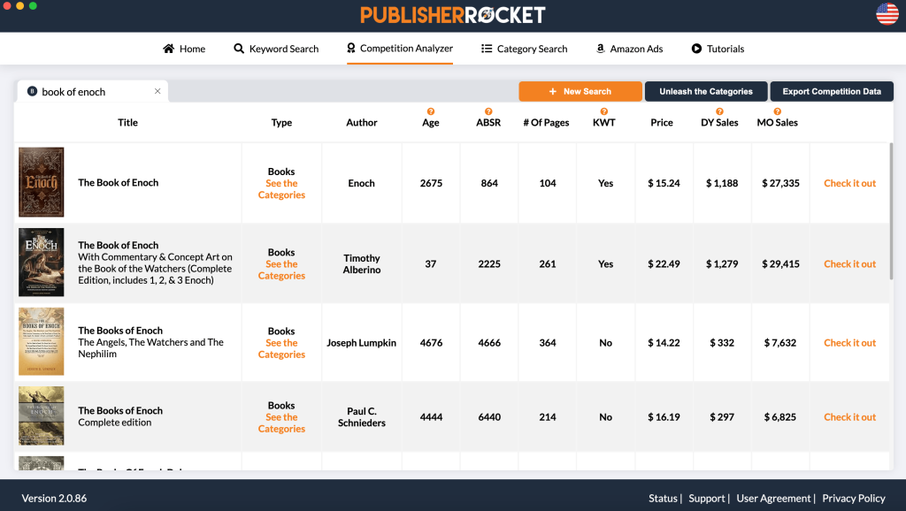Click the results table vertical scrollbar
The height and width of the screenshot is (511, 906).
[x=891, y=210]
